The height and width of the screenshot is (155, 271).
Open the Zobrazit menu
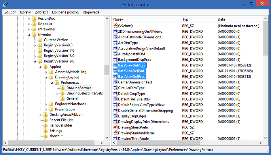[x=41, y=12]
